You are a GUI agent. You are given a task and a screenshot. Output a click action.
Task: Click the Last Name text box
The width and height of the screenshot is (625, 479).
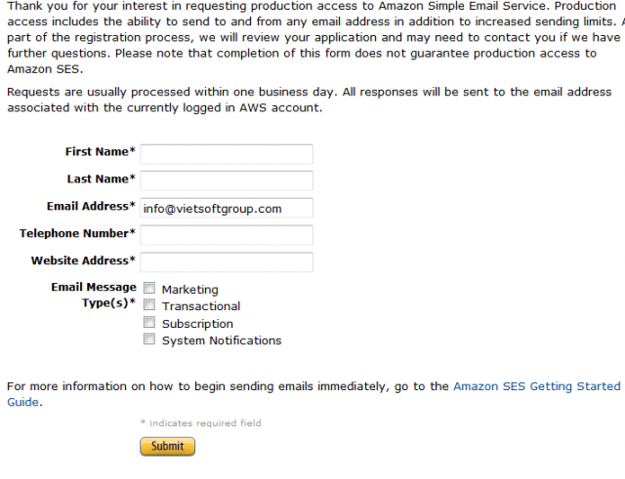pyautogui.click(x=227, y=180)
